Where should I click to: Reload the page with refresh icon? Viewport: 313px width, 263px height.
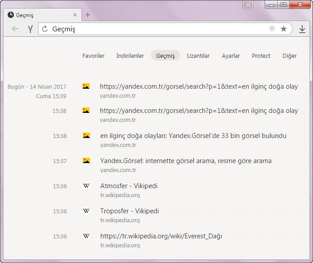pyautogui.click(x=45, y=29)
